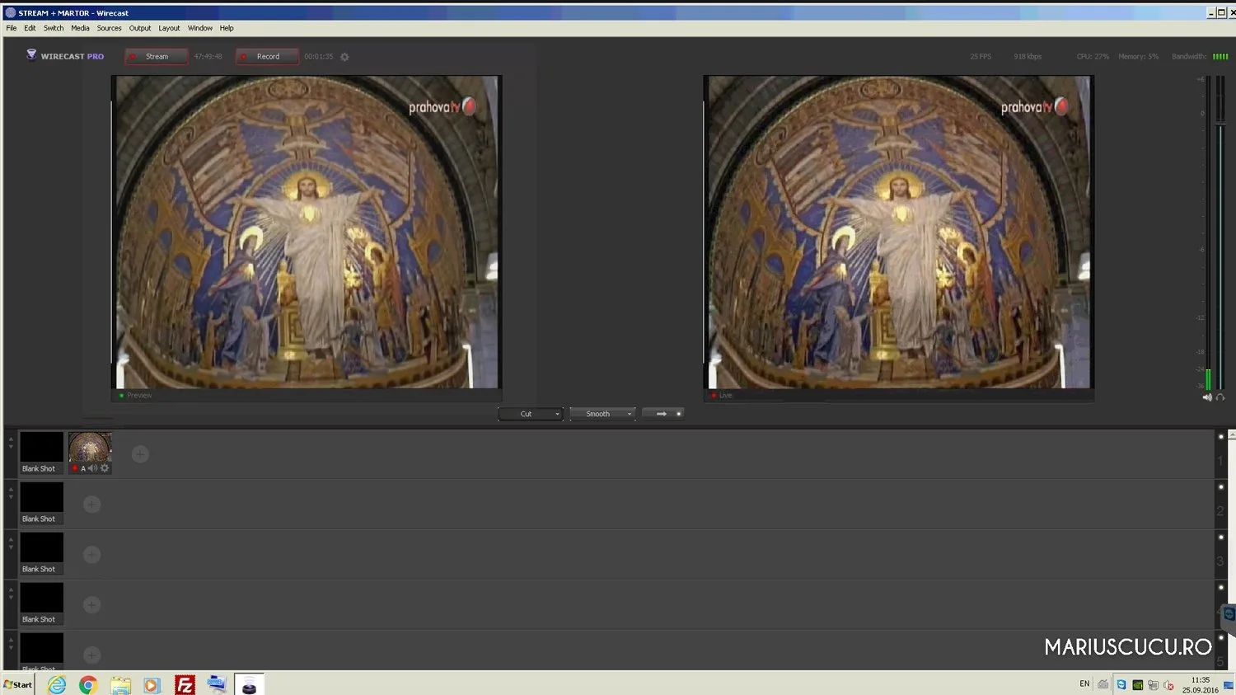The height and width of the screenshot is (695, 1236).
Task: Open the EN language selector in taskbar
Action: [x=1084, y=684]
